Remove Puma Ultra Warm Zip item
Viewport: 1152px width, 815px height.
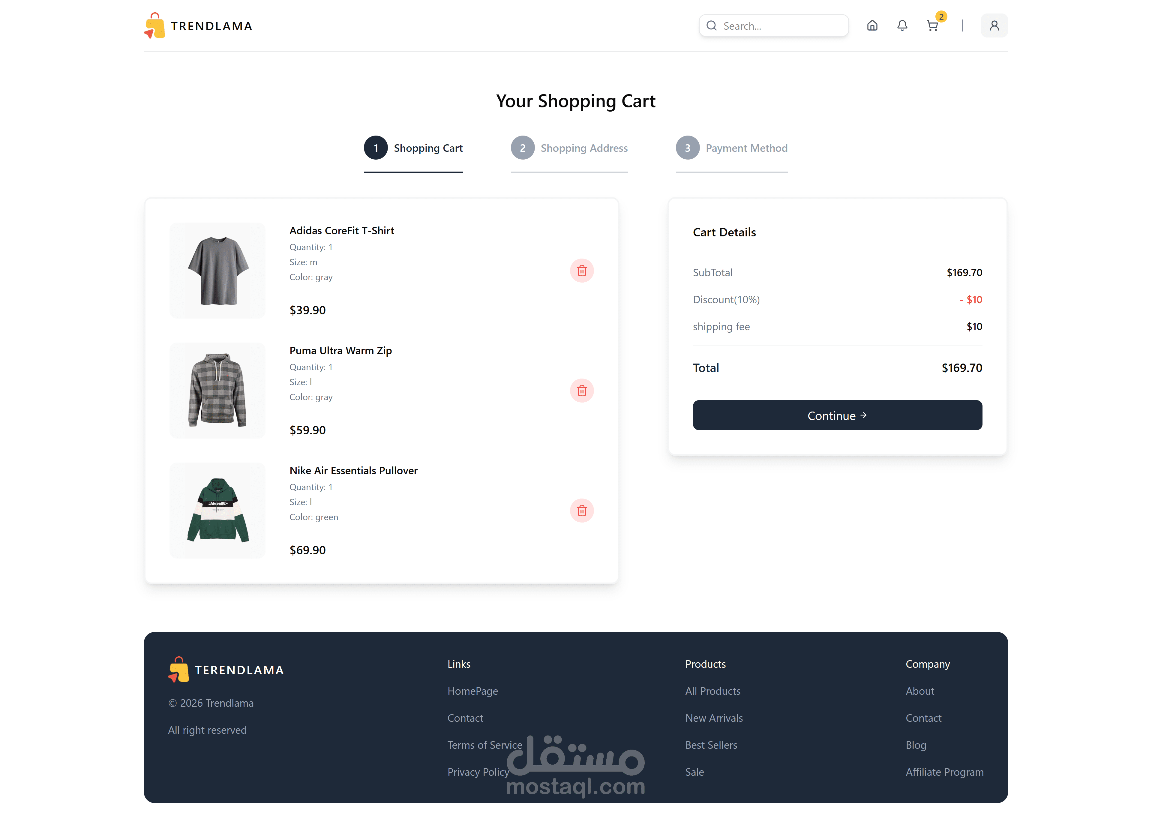click(582, 391)
